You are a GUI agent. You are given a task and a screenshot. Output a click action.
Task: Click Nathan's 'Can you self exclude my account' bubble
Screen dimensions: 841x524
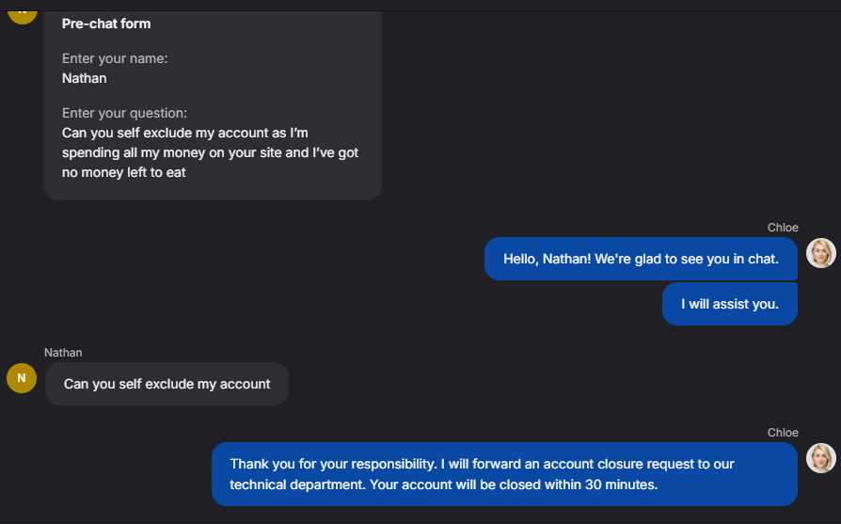point(167,384)
